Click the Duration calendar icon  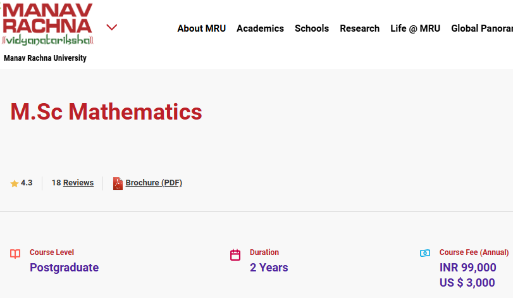(235, 255)
